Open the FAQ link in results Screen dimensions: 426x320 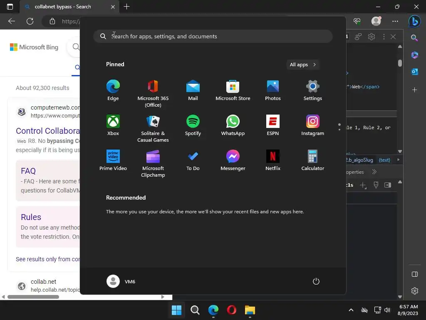pos(28,171)
